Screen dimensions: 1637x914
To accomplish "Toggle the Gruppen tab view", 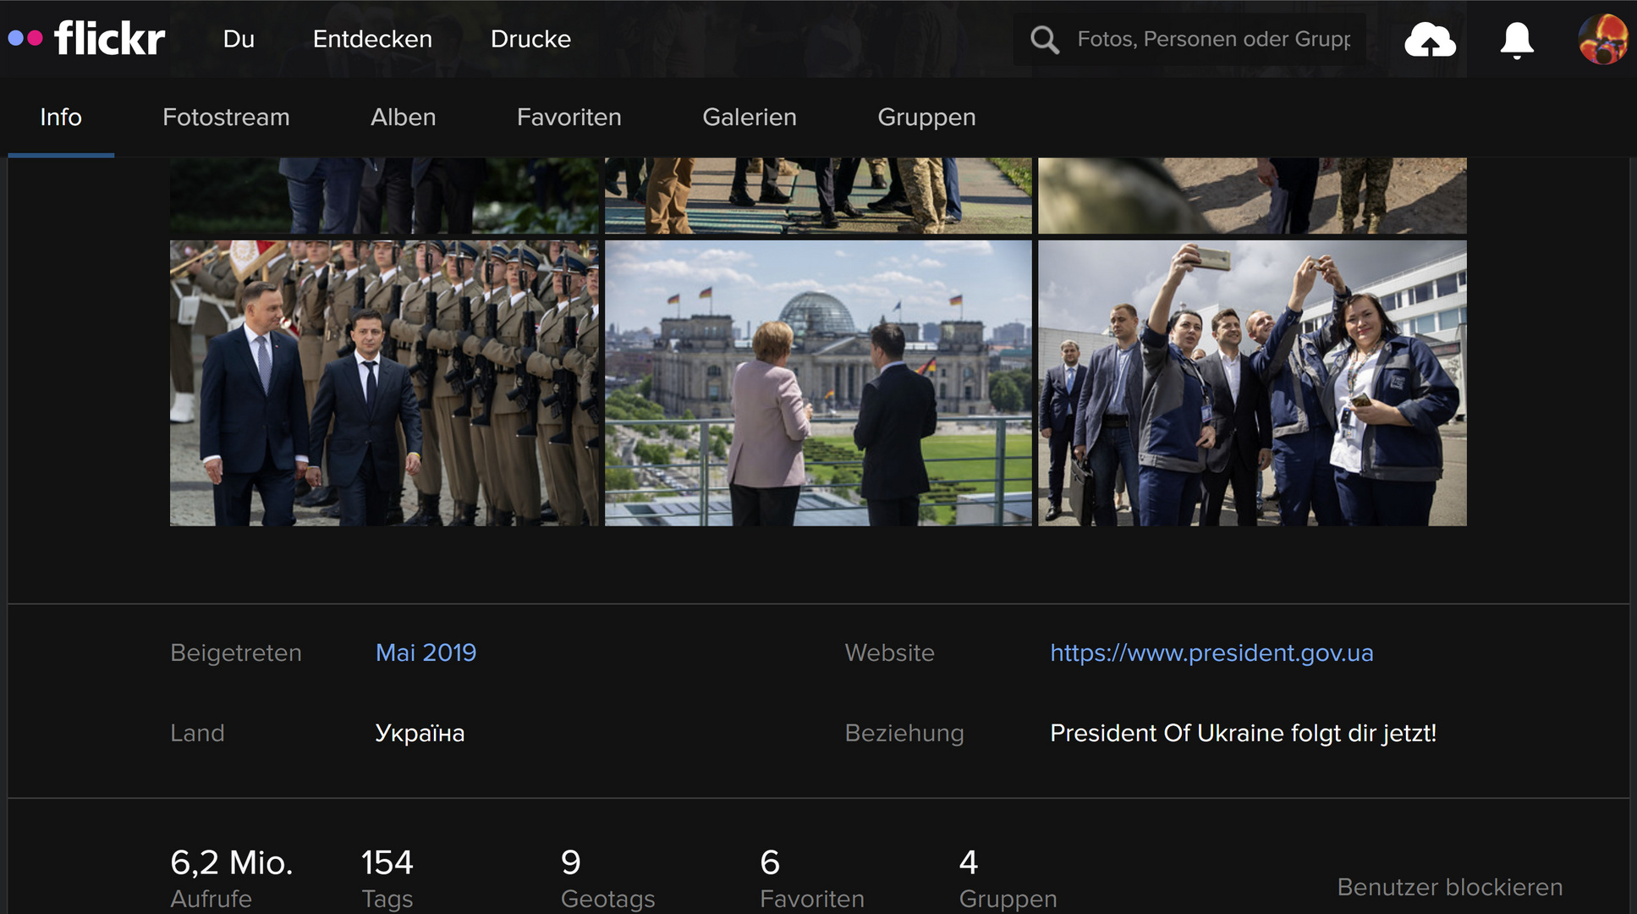I will [x=926, y=117].
